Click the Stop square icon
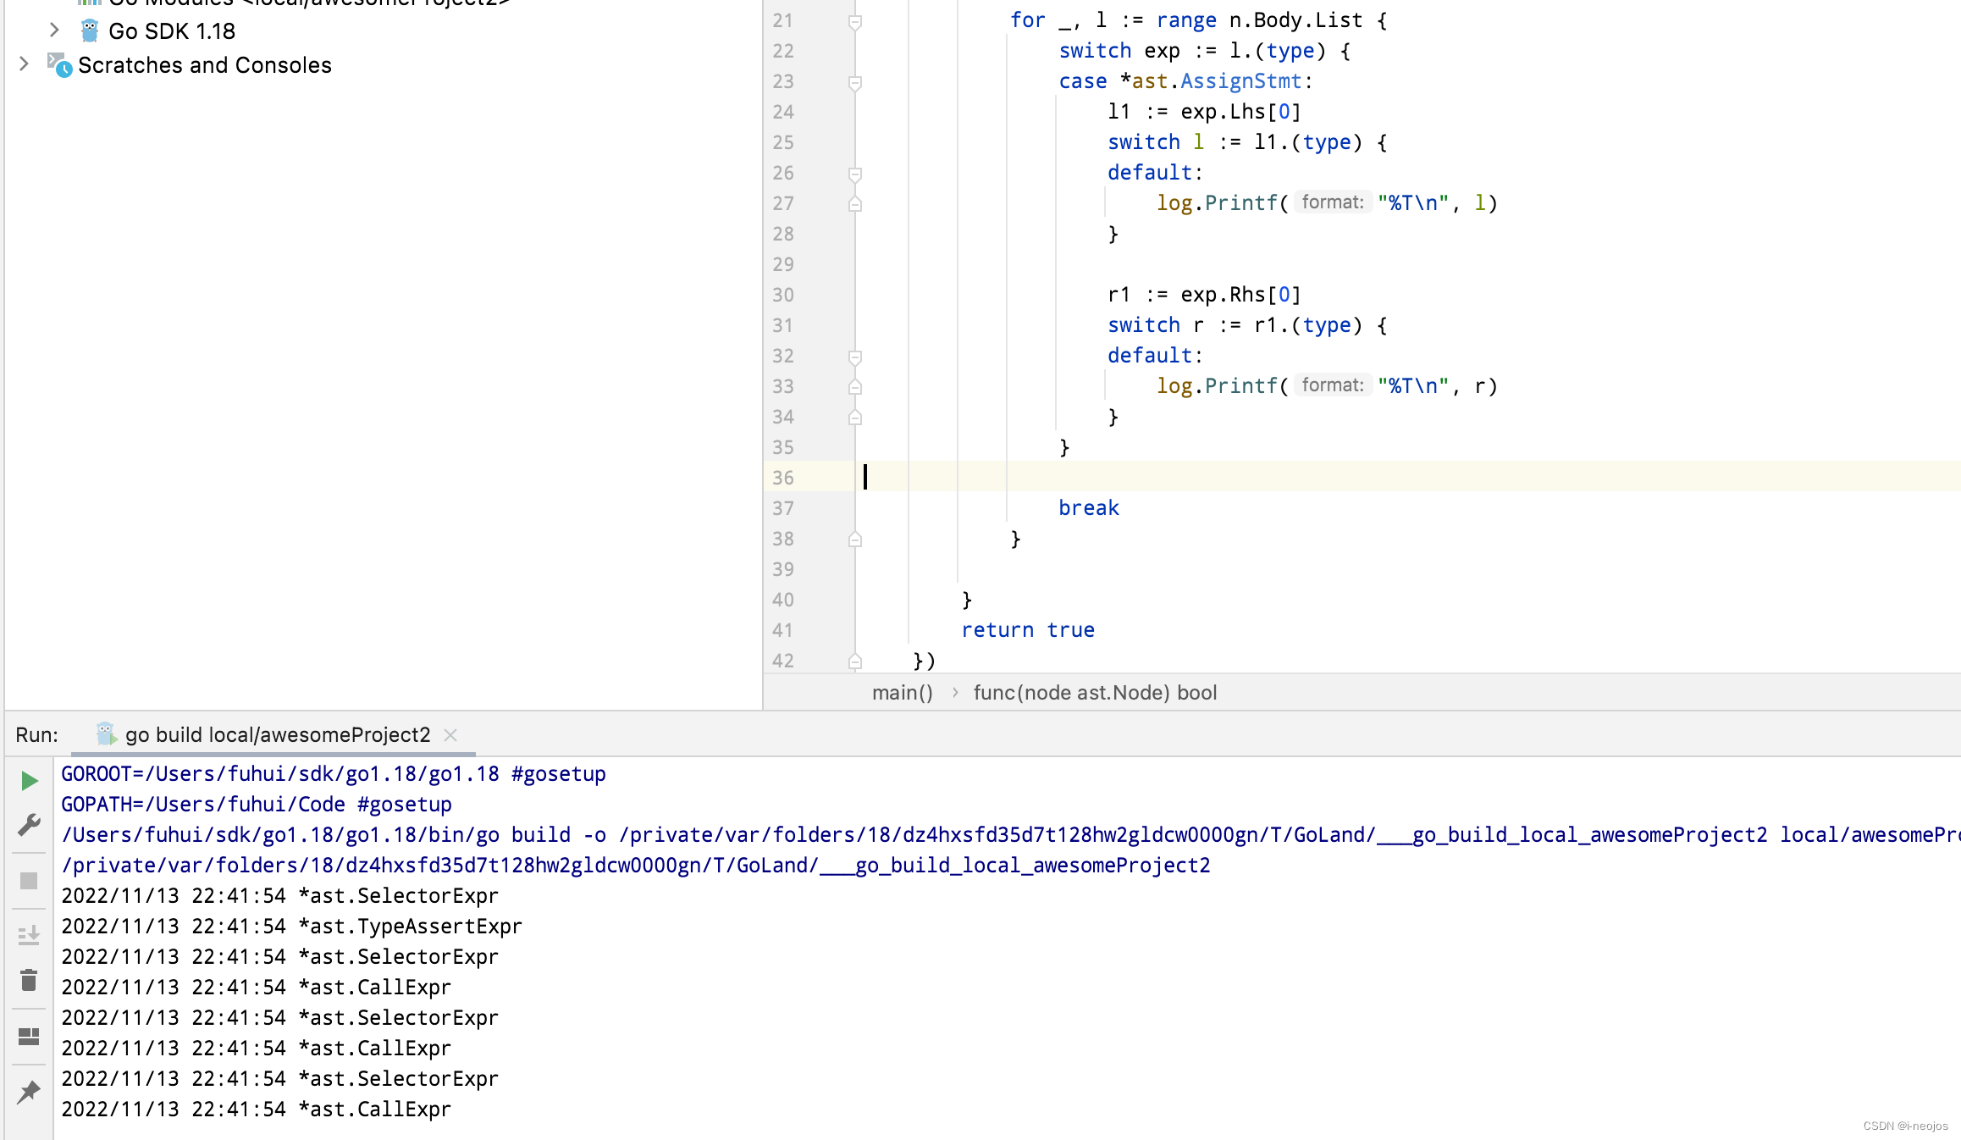The width and height of the screenshot is (1961, 1140). [x=29, y=881]
